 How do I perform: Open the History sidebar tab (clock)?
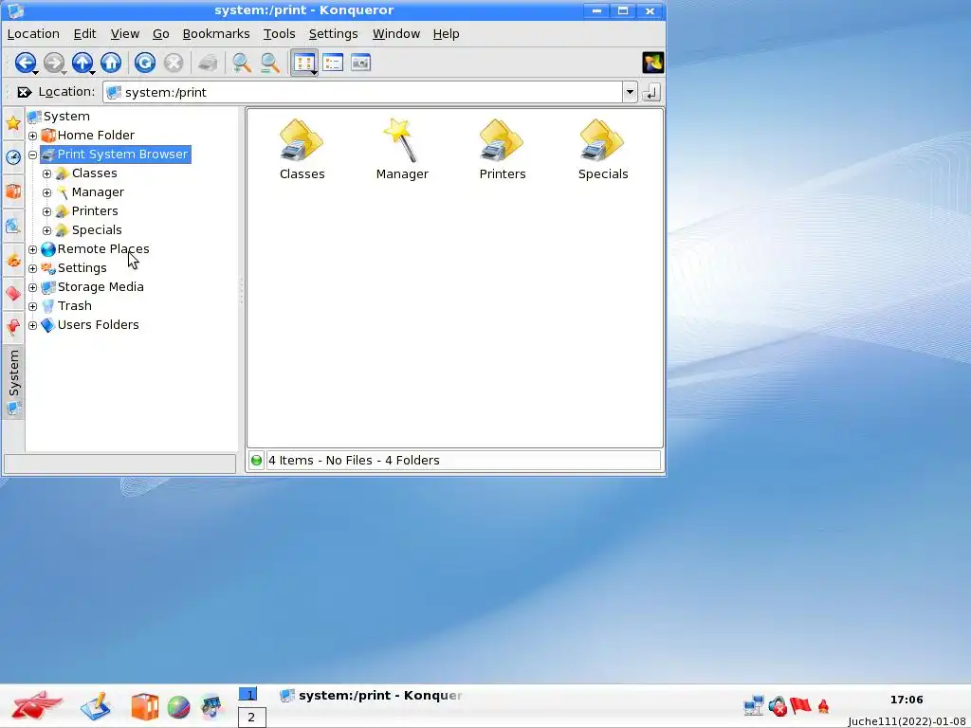(13, 157)
